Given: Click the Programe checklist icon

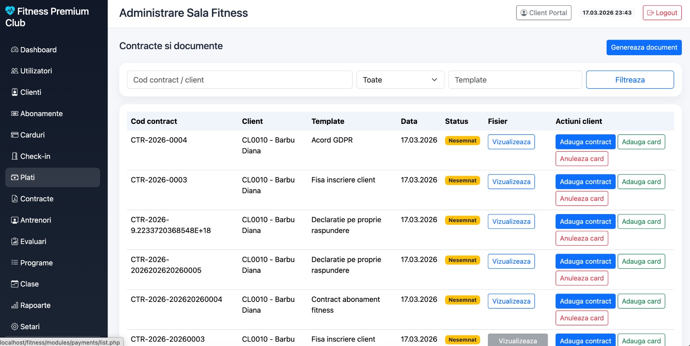Looking at the screenshot, I should pos(14,263).
